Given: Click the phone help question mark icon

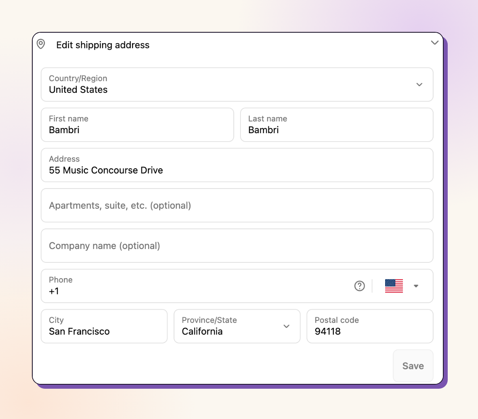Looking at the screenshot, I should (359, 286).
